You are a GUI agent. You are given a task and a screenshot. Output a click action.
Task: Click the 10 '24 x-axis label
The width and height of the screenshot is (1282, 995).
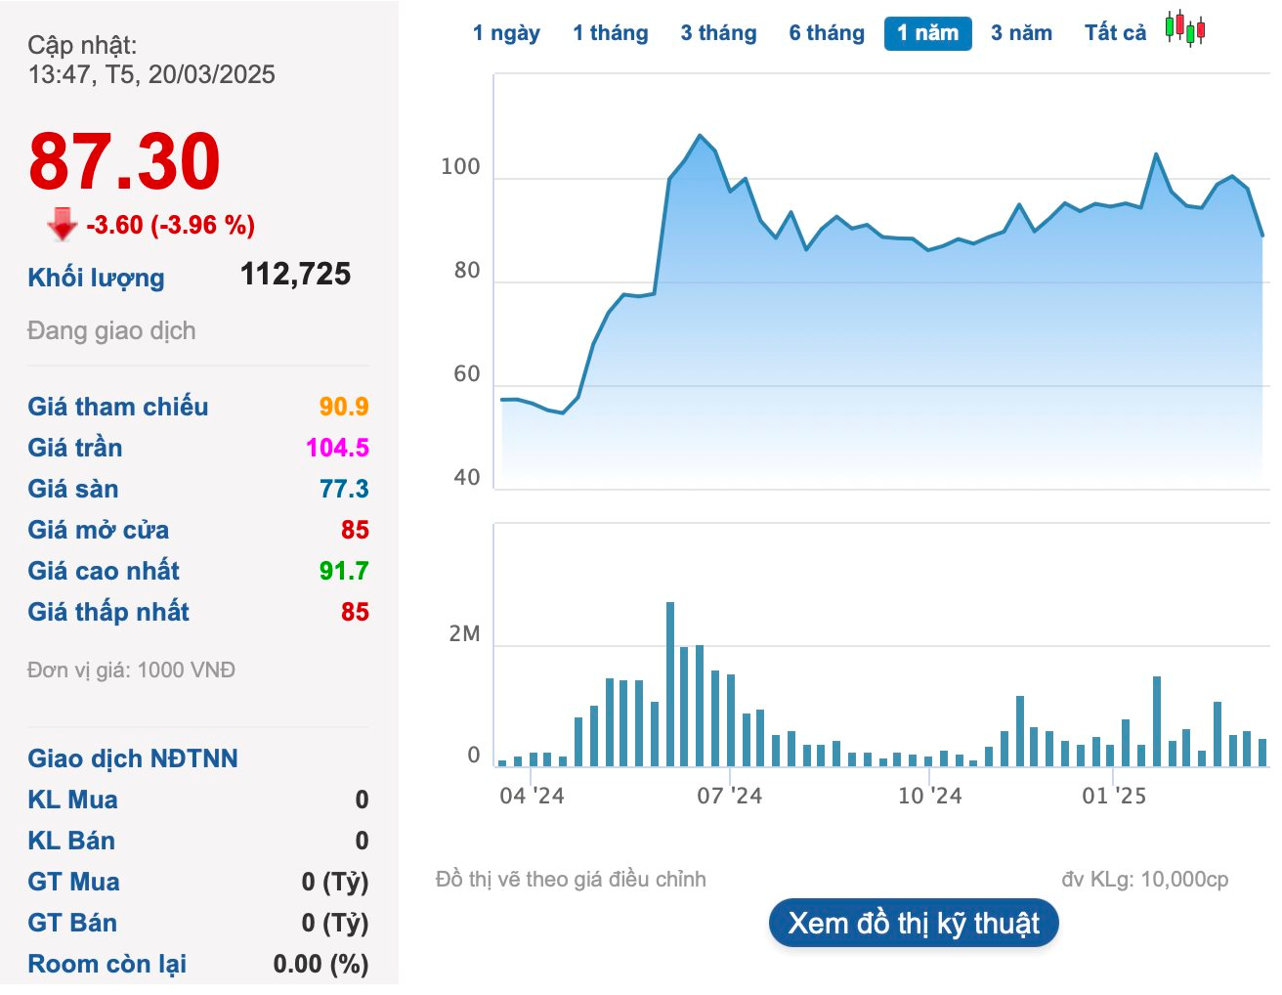point(929,796)
